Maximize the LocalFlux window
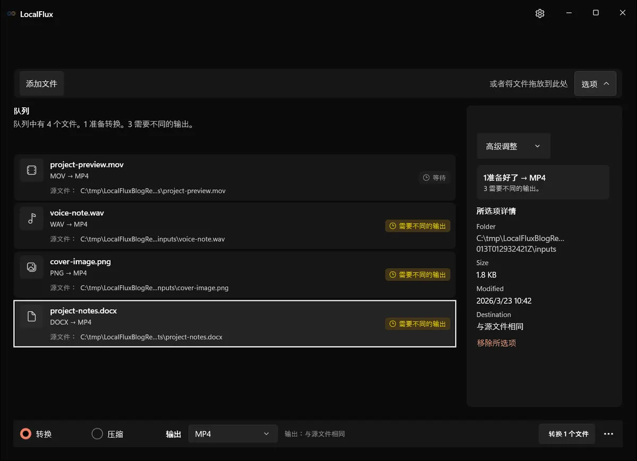This screenshot has height=461, width=637. (x=596, y=13)
